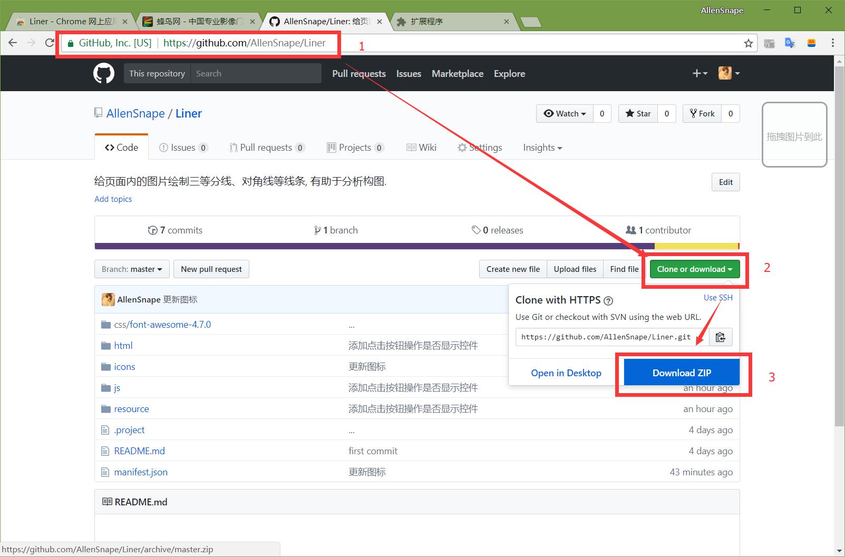Click Upload files button

coord(575,269)
